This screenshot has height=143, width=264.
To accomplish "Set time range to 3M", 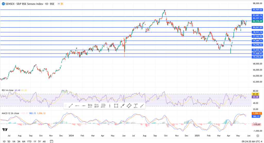I will tap(19, 141).
